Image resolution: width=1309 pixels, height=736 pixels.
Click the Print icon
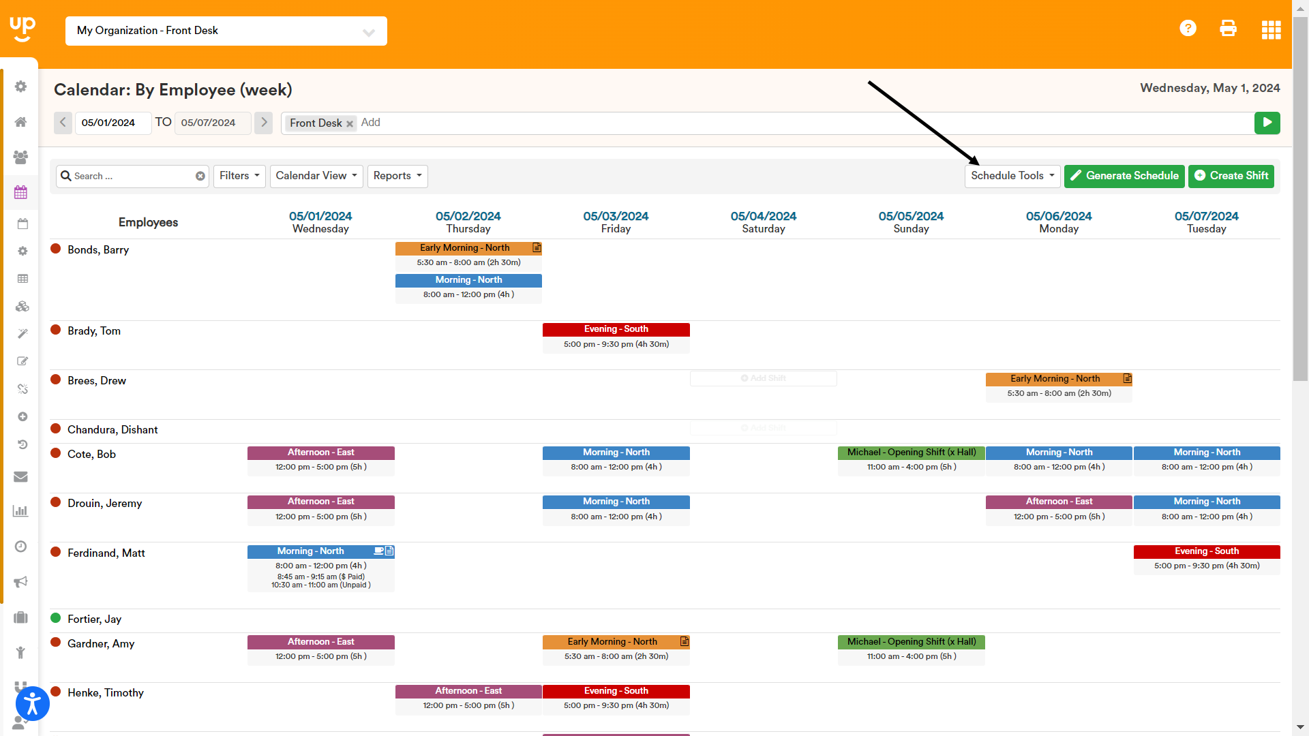coord(1228,28)
